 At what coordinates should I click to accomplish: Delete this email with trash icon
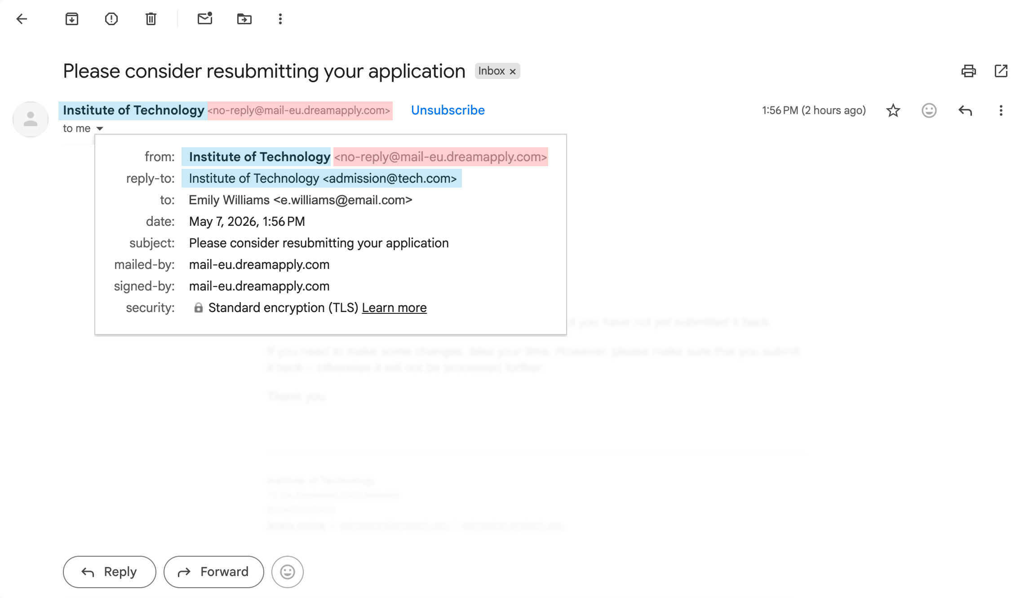(x=151, y=19)
